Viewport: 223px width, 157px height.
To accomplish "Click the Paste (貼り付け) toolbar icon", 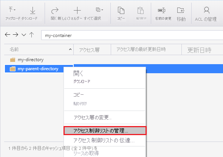I will [x=141, y=11].
